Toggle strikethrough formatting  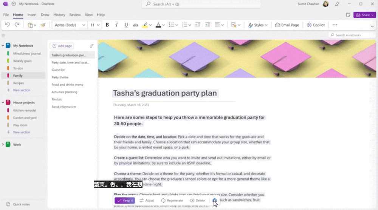pos(135,25)
